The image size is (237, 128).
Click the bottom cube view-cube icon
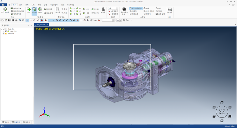(x=222, y=121)
